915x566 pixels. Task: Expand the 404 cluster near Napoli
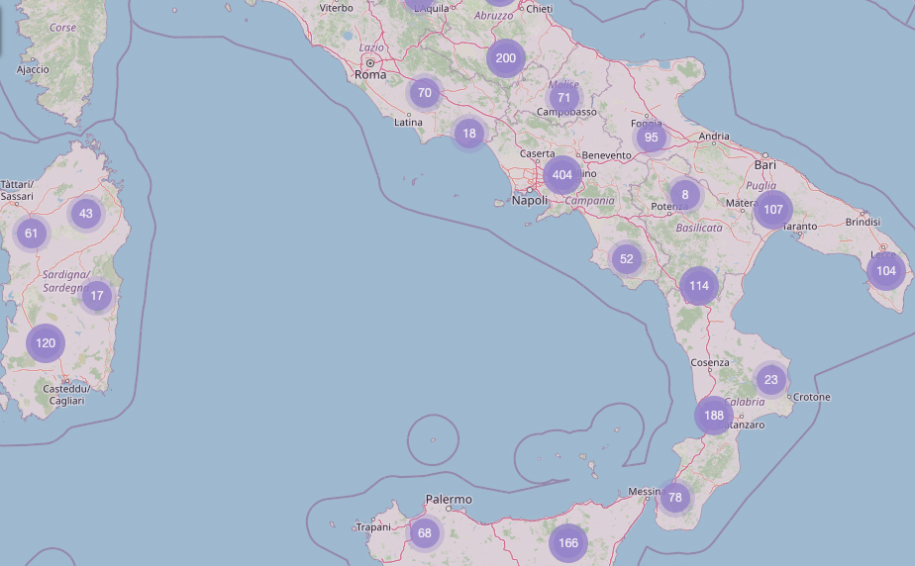[x=562, y=175]
